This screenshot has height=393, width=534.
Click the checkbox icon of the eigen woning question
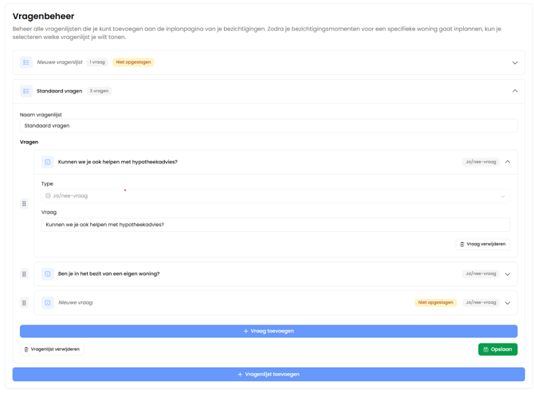click(48, 274)
